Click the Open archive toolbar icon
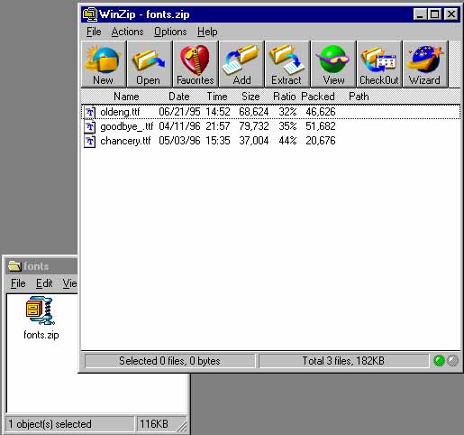 pos(150,64)
